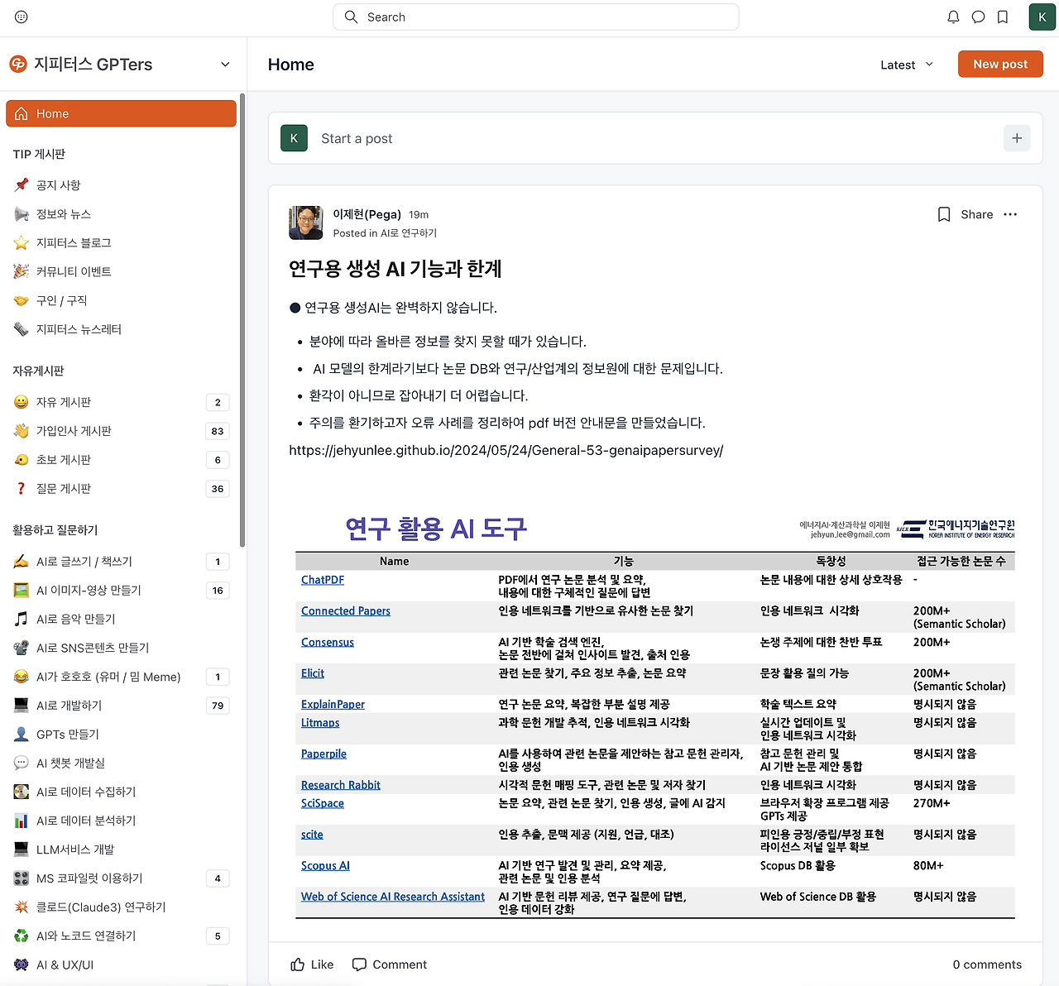Click the Search input field
The image size is (1059, 986).
click(536, 17)
